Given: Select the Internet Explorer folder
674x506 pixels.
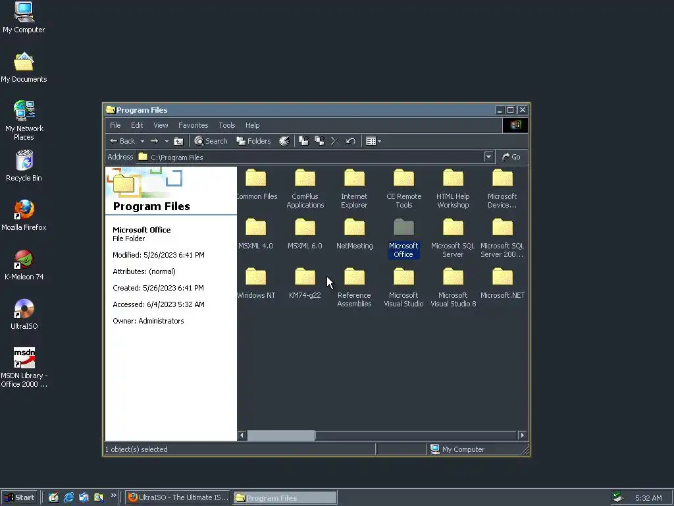Looking at the screenshot, I should [354, 189].
